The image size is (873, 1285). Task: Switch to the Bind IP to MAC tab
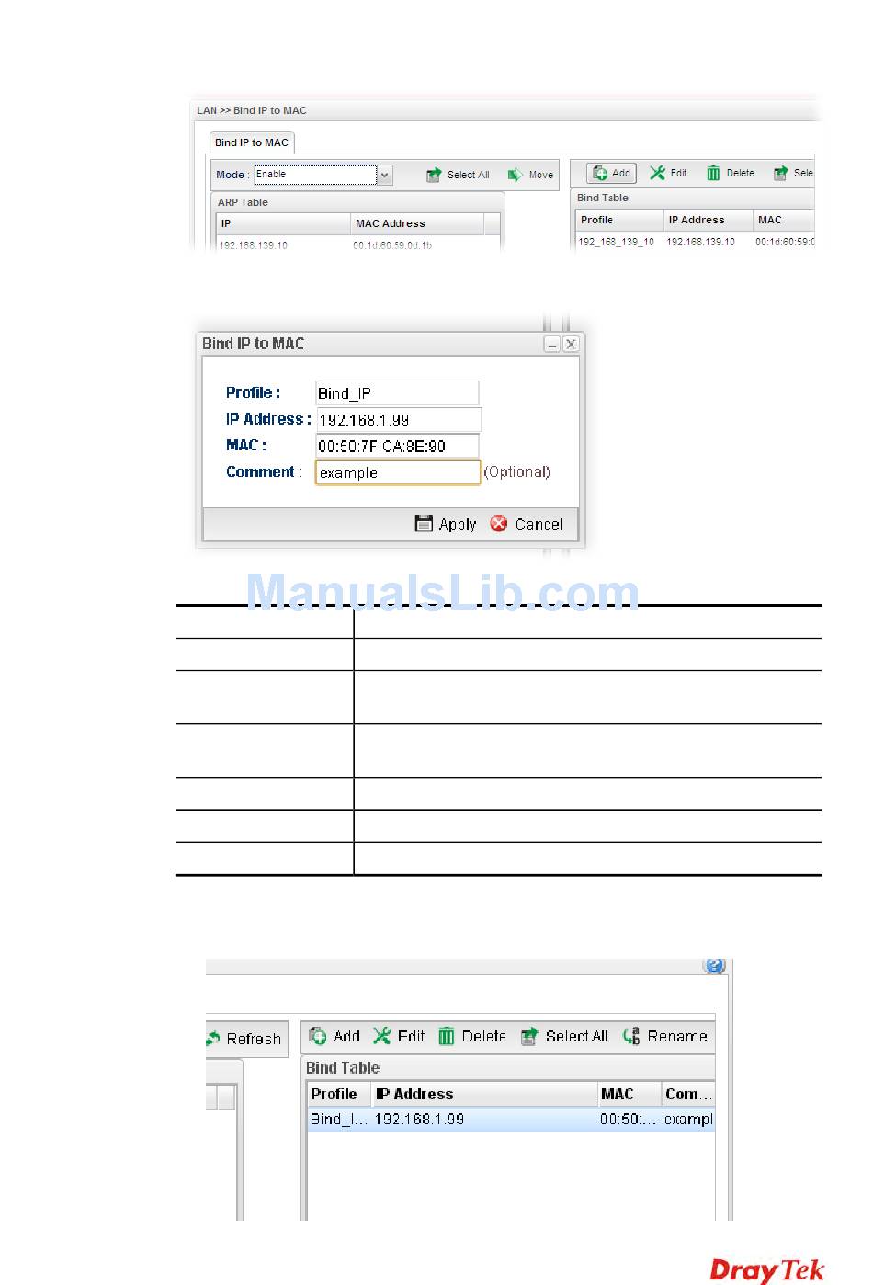(x=251, y=142)
